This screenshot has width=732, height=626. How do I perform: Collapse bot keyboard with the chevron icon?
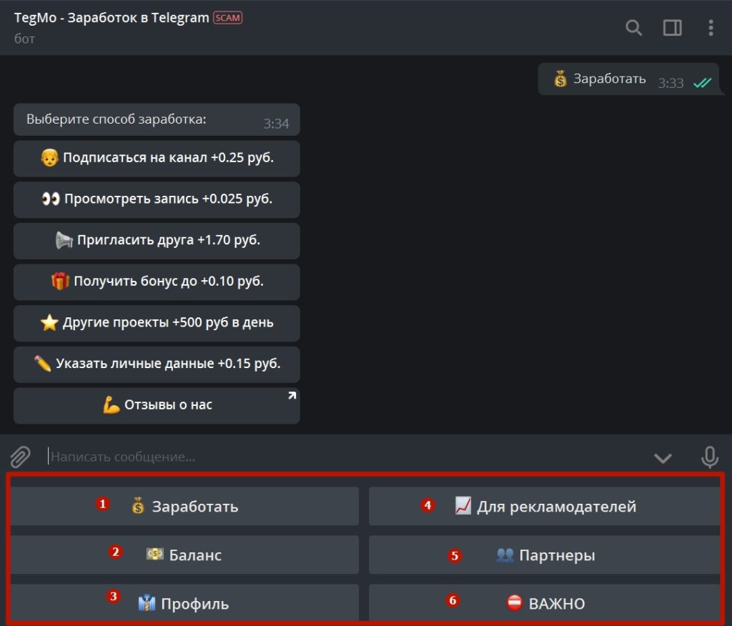(x=663, y=457)
